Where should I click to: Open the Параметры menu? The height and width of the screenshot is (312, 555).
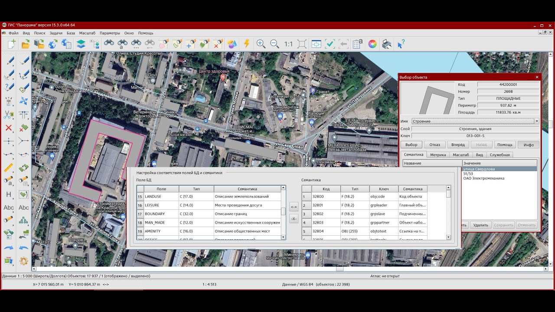pos(110,33)
